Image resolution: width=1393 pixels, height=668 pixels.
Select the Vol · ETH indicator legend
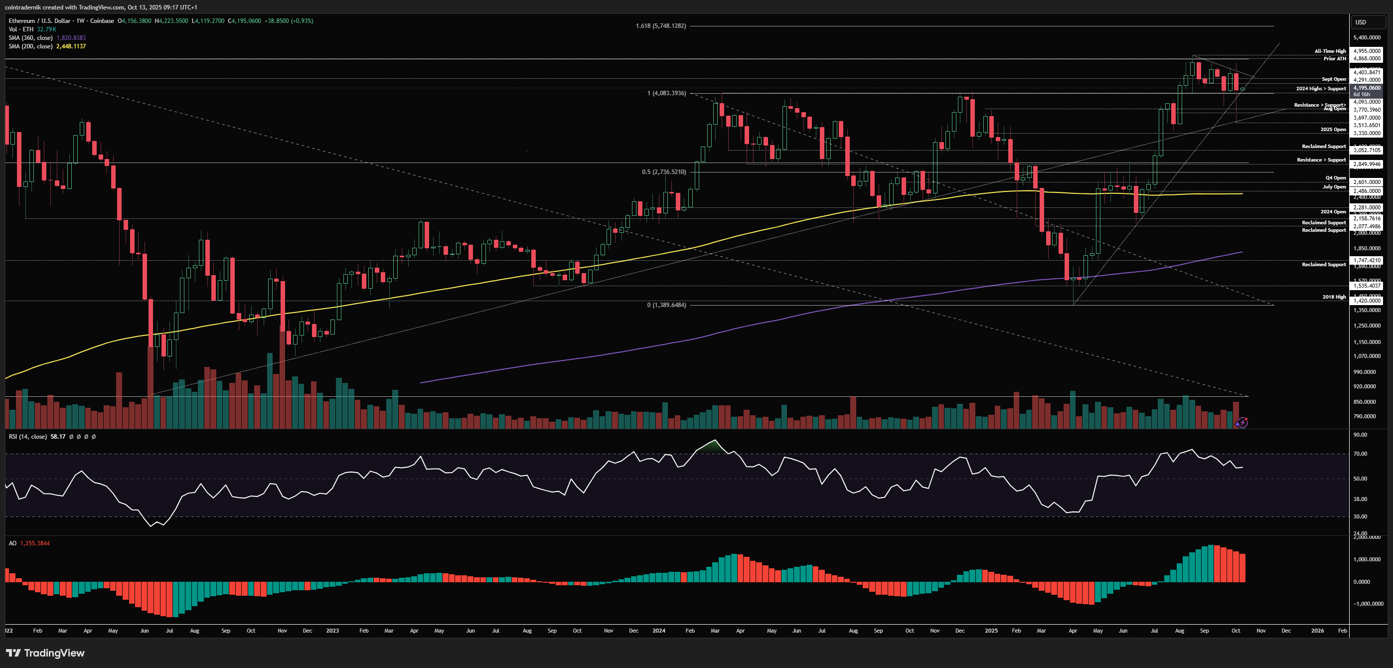pyautogui.click(x=20, y=29)
